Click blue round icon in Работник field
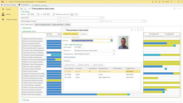 click(112, 40)
